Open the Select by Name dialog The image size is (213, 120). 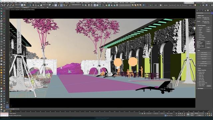click(25, 5)
